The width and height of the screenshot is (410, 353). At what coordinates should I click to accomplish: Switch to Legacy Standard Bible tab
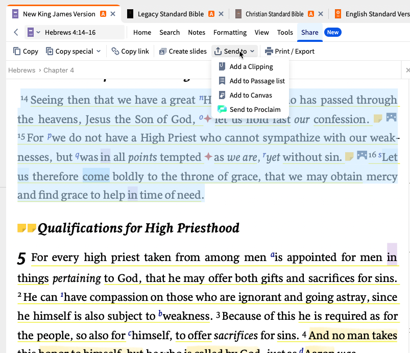(171, 14)
